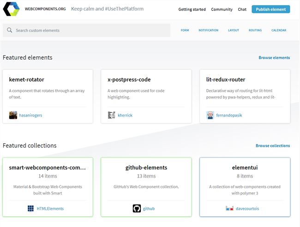Open kherrick avatar image

(112, 115)
